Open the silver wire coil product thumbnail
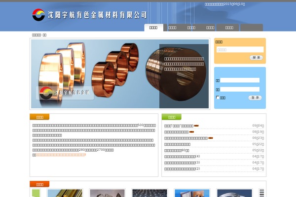The image size is (296, 197). [x=234, y=193]
